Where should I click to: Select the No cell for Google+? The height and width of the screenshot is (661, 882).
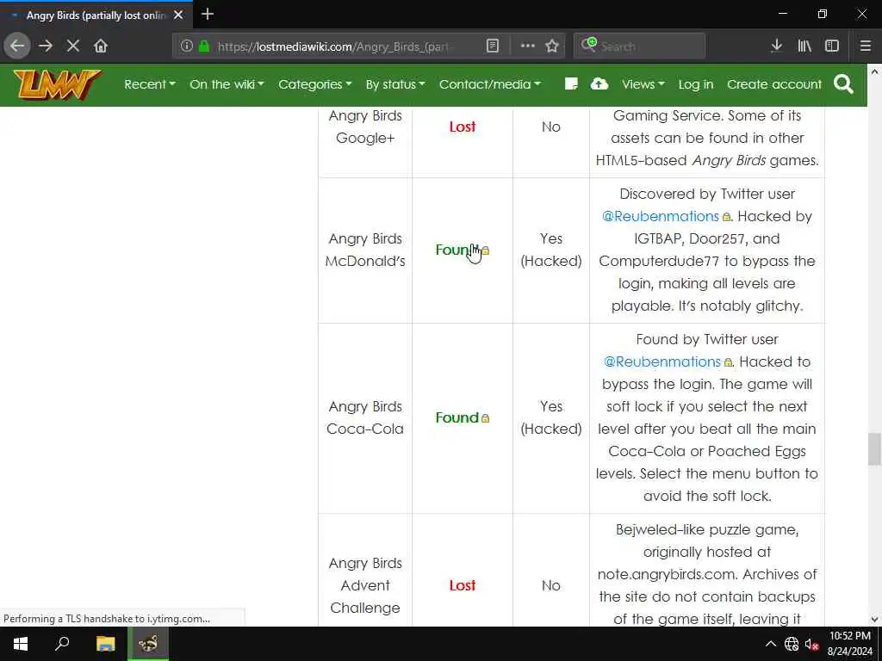click(551, 127)
